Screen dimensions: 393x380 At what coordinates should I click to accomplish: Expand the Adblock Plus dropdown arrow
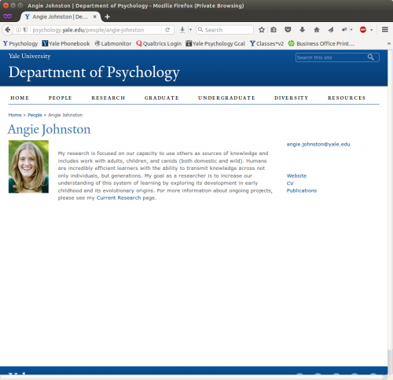(x=371, y=30)
